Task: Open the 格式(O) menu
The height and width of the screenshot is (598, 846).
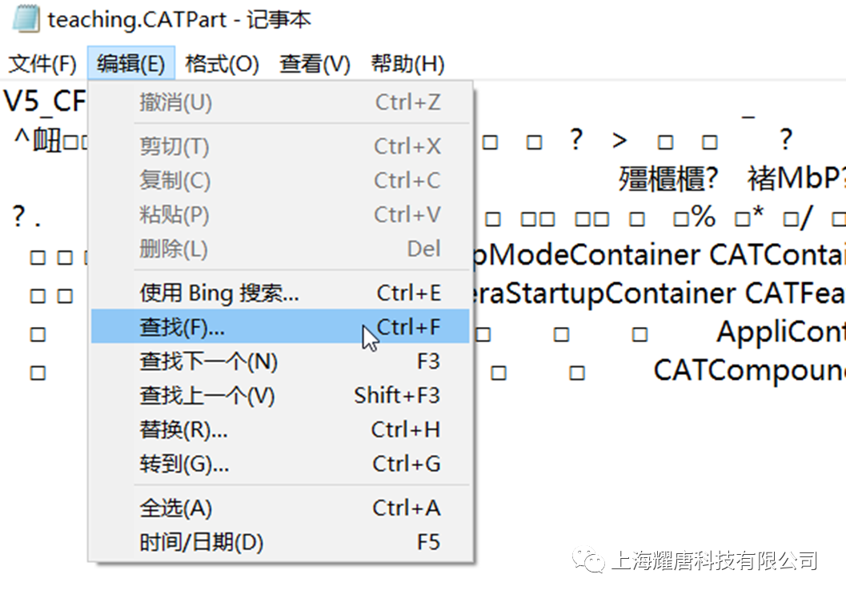Action: click(x=222, y=64)
